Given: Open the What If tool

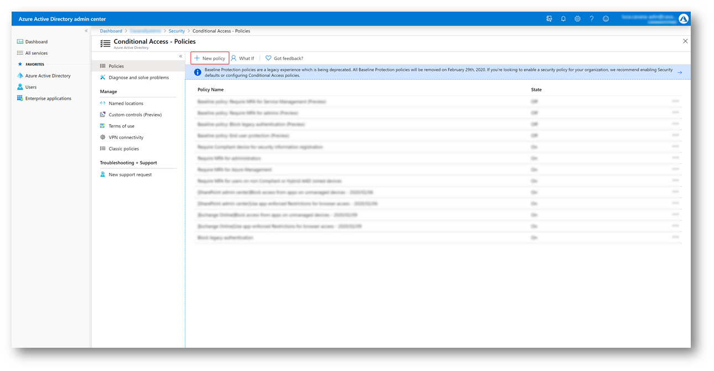Looking at the screenshot, I should [242, 58].
